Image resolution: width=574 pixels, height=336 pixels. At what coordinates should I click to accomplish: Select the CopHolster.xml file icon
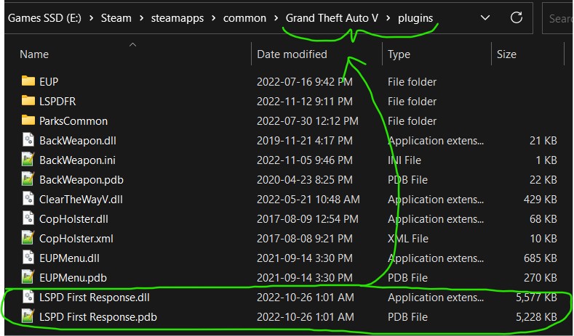[x=28, y=239]
